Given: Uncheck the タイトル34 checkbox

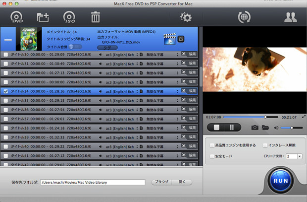Looking at the screenshot, I should 6,91.
